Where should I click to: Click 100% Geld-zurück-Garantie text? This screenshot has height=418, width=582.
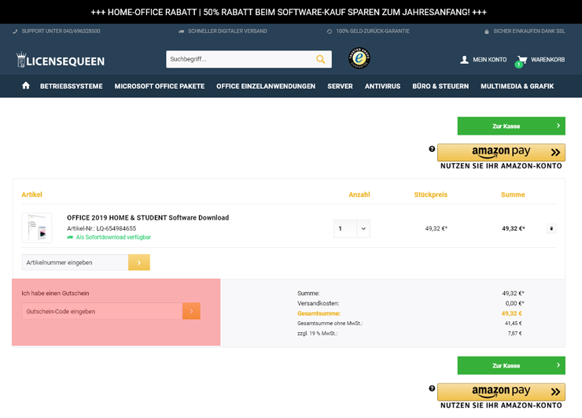pos(373,31)
